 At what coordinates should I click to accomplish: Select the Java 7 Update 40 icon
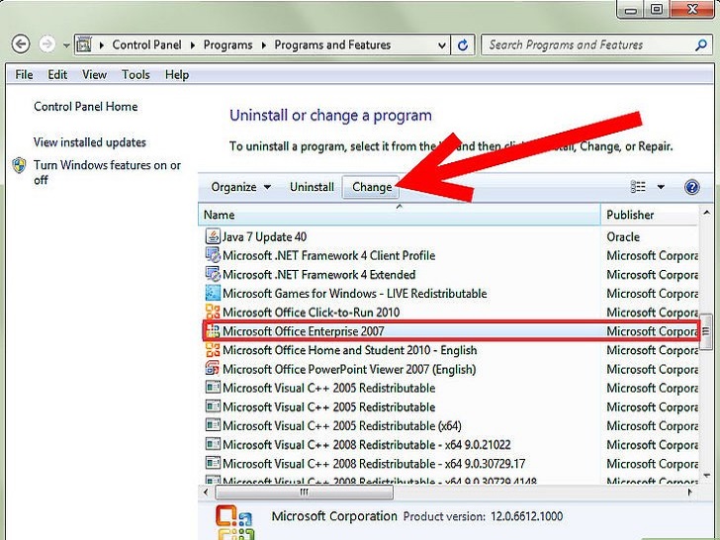click(212, 237)
